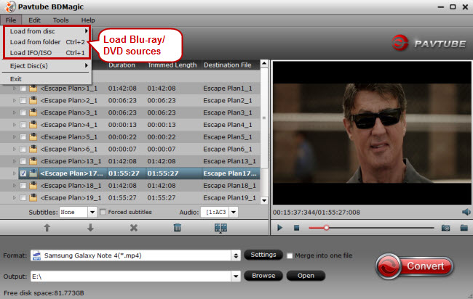Open the Audio track dropdown
Viewport: 473px width, 299px height.
point(233,213)
